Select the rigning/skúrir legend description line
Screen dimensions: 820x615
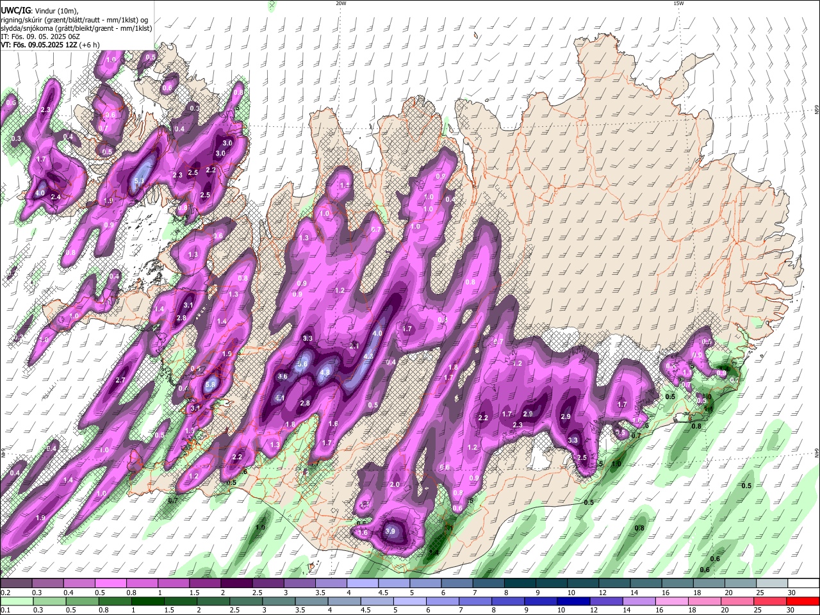pyautogui.click(x=74, y=19)
